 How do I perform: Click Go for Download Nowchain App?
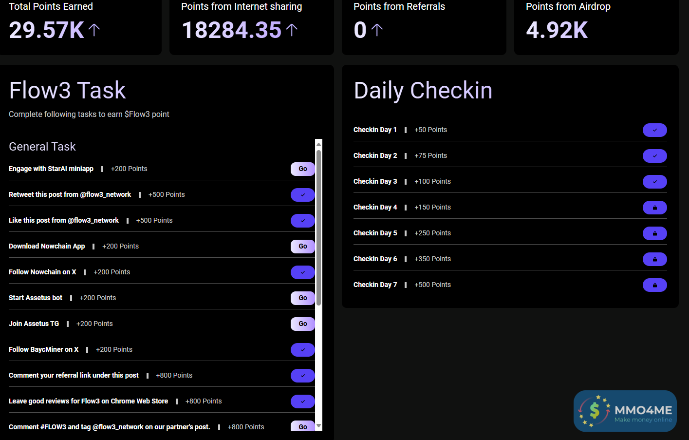(x=303, y=247)
